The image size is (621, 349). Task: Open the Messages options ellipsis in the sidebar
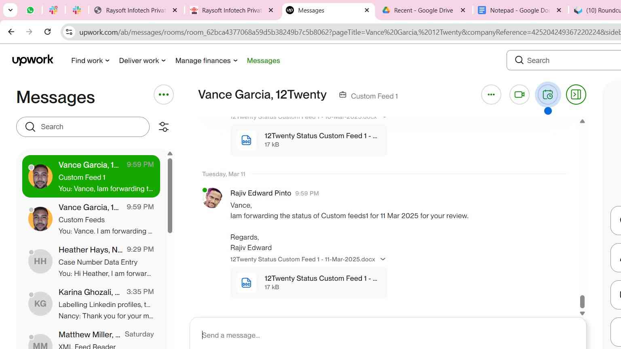pos(164,95)
